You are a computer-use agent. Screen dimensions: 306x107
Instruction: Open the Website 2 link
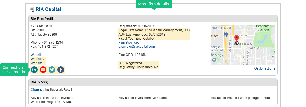point(38,59)
